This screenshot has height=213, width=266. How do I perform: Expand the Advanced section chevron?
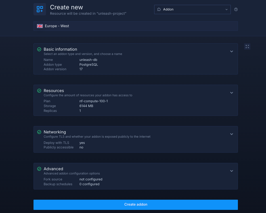point(231,171)
